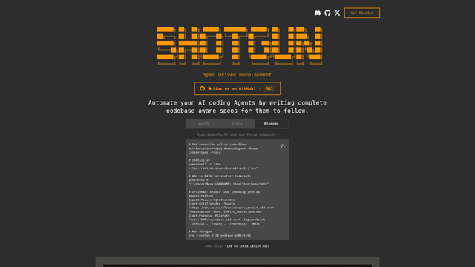Switch to the macOS tab

[x=203, y=124]
